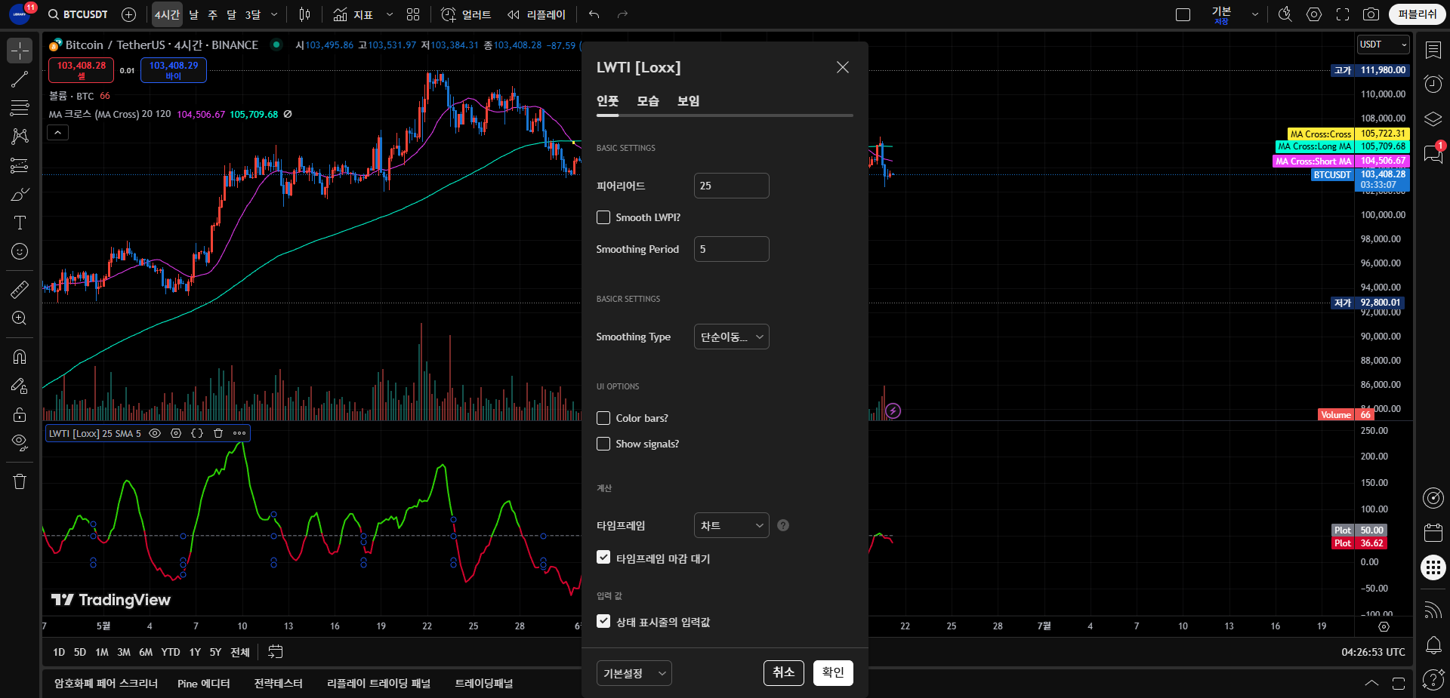Open the Fibonacci retracement tools
Viewport: 1450px width, 698px height.
[x=20, y=108]
